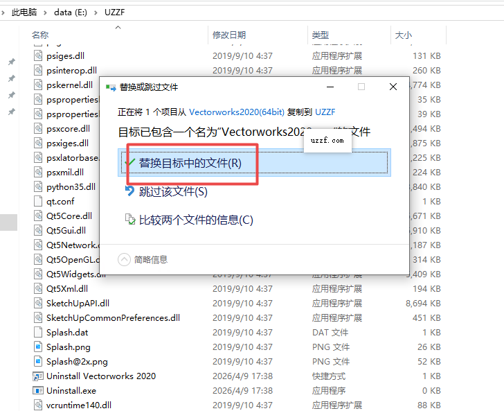
Task: Select Compare info for both files
Action: point(196,220)
